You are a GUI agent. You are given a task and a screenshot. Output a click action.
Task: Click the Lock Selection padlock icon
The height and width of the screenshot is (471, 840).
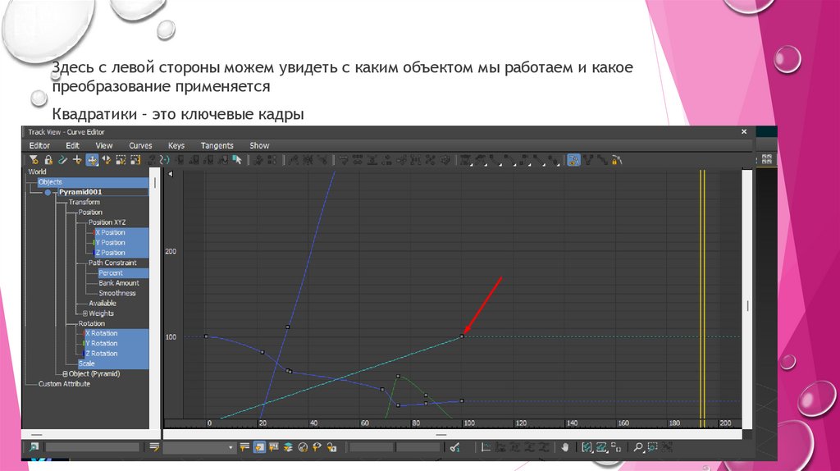click(x=48, y=160)
